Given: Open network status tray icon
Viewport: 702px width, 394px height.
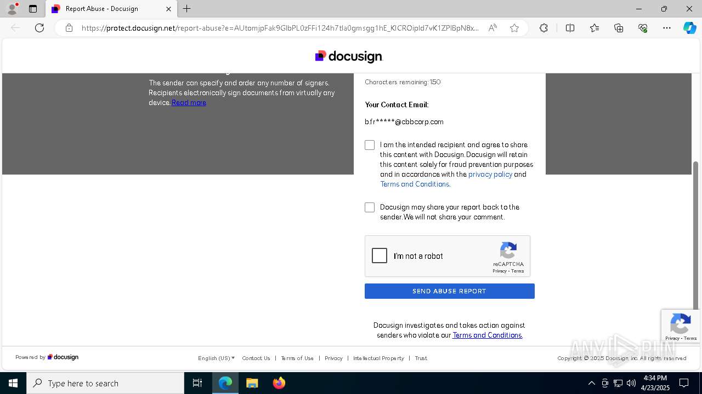Looking at the screenshot, I should tap(618, 383).
